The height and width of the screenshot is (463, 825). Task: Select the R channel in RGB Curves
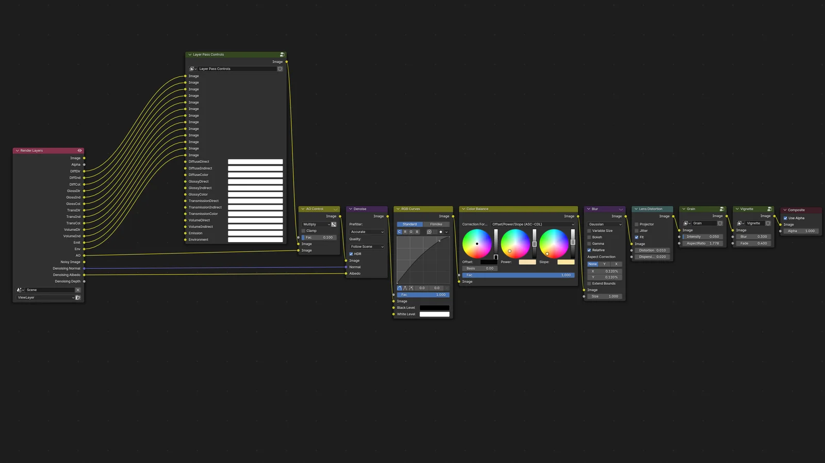pyautogui.click(x=405, y=232)
